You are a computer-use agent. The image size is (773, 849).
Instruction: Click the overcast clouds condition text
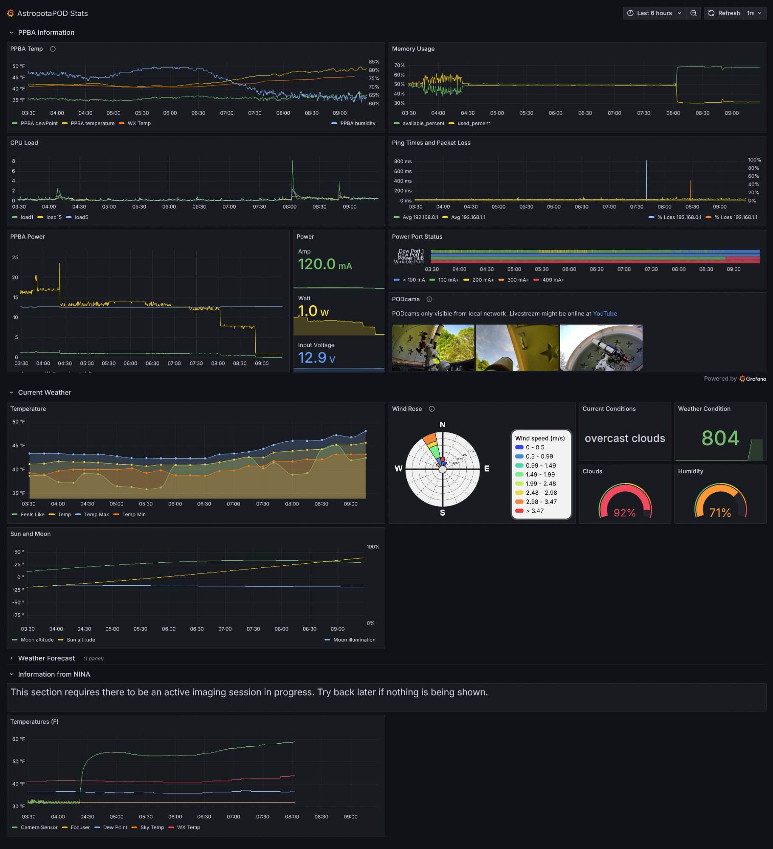pyautogui.click(x=625, y=438)
